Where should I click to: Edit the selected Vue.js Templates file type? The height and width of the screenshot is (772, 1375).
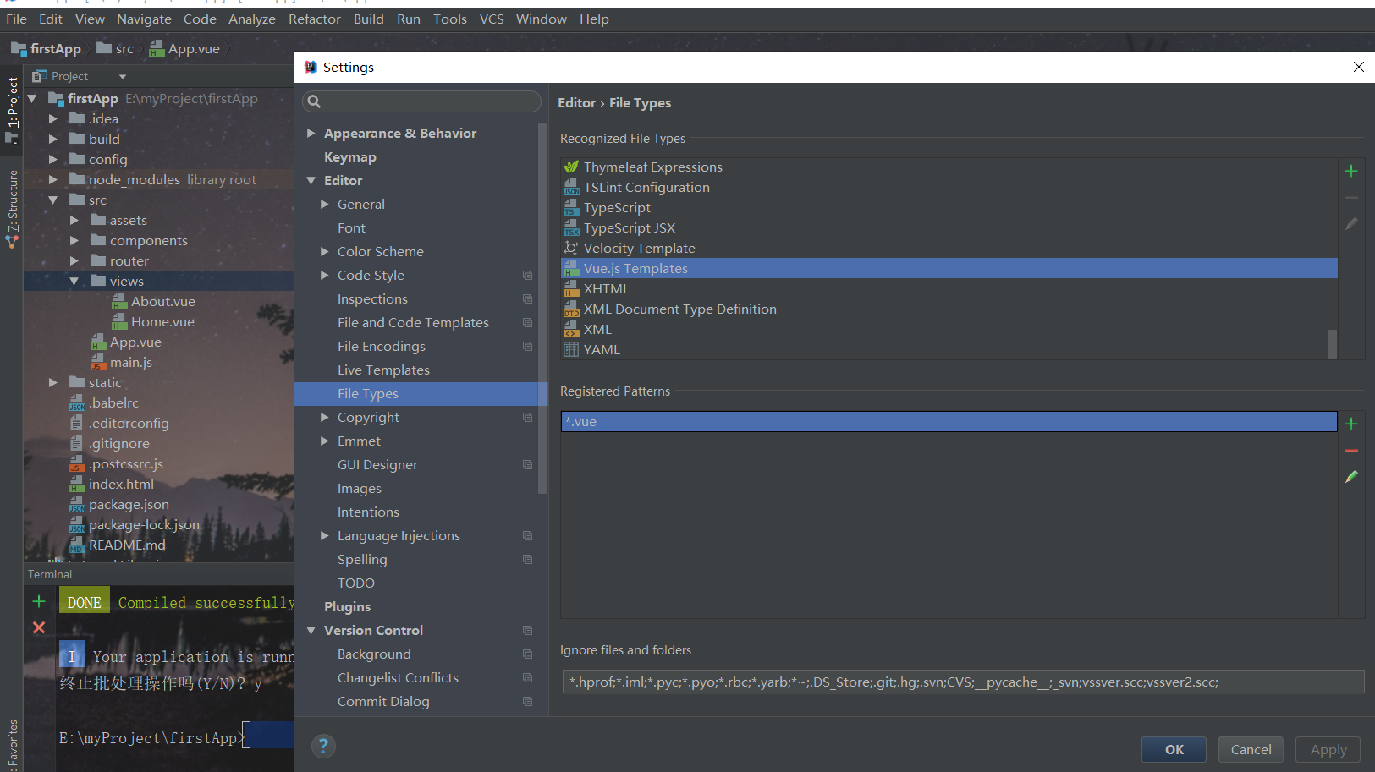(x=1350, y=223)
